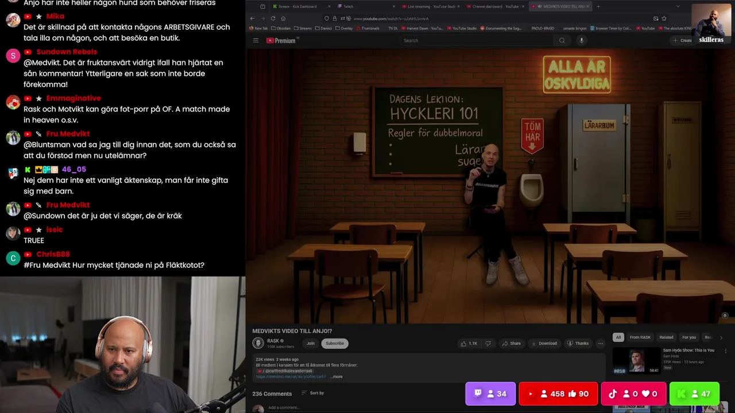
Task: Click the RASK channel avatar
Action: point(258,343)
